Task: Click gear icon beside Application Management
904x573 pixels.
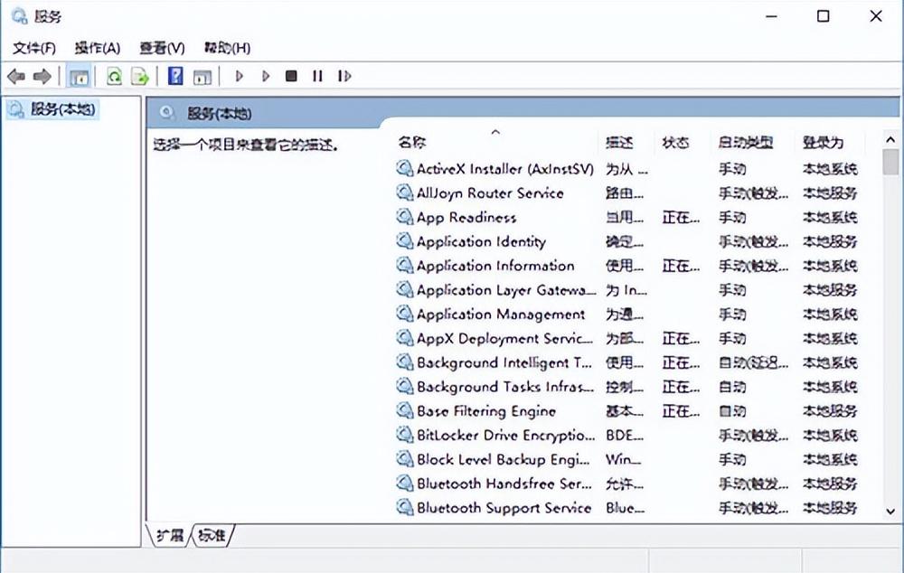Action: click(405, 314)
